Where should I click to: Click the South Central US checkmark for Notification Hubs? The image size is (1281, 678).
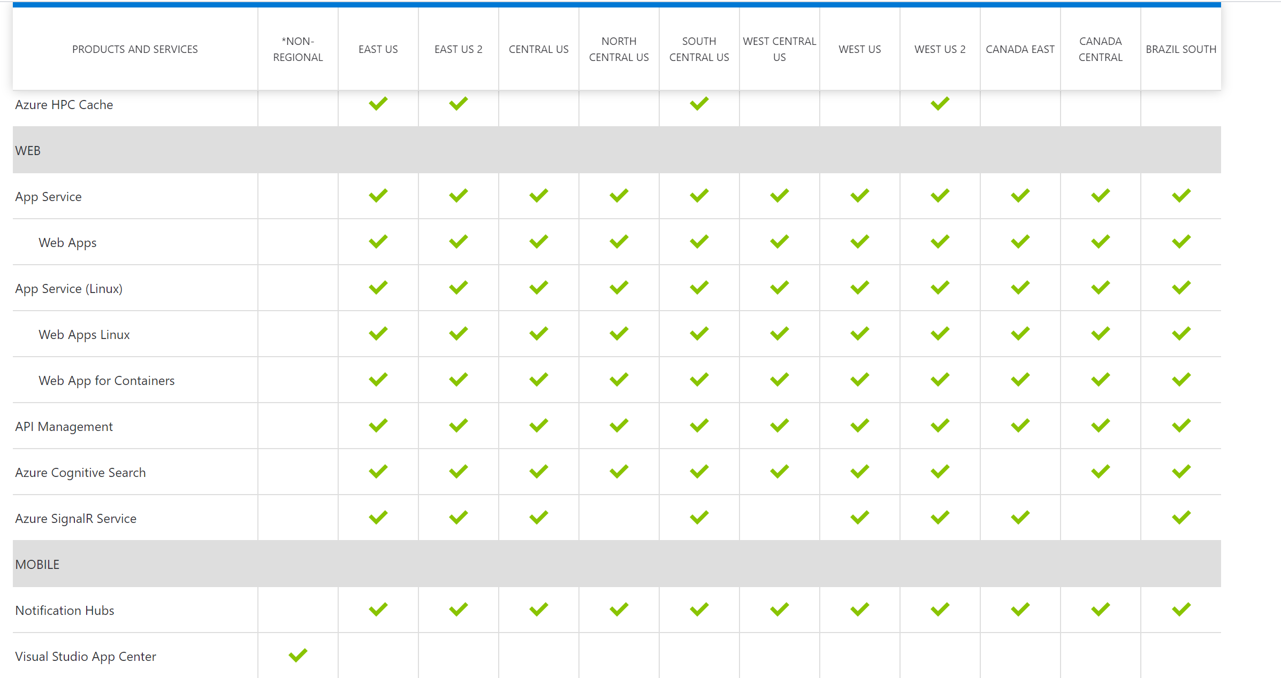tap(699, 609)
